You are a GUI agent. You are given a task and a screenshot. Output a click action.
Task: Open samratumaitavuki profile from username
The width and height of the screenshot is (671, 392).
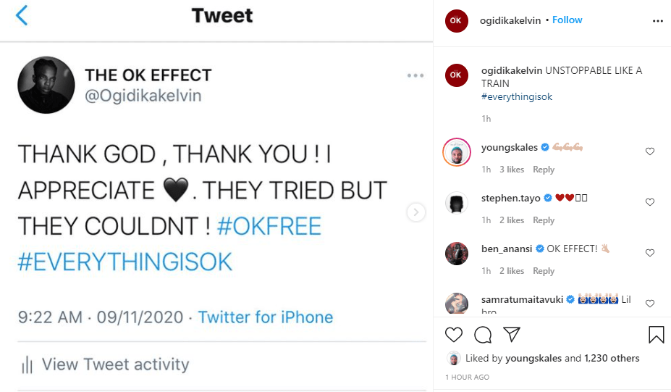(522, 299)
